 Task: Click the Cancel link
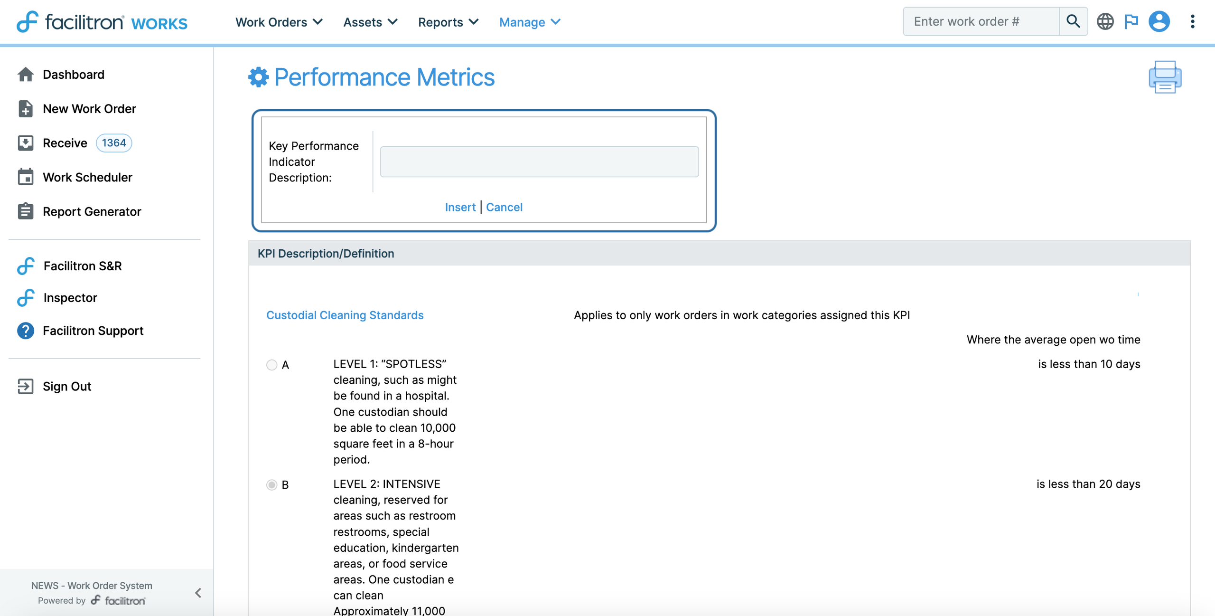tap(504, 207)
